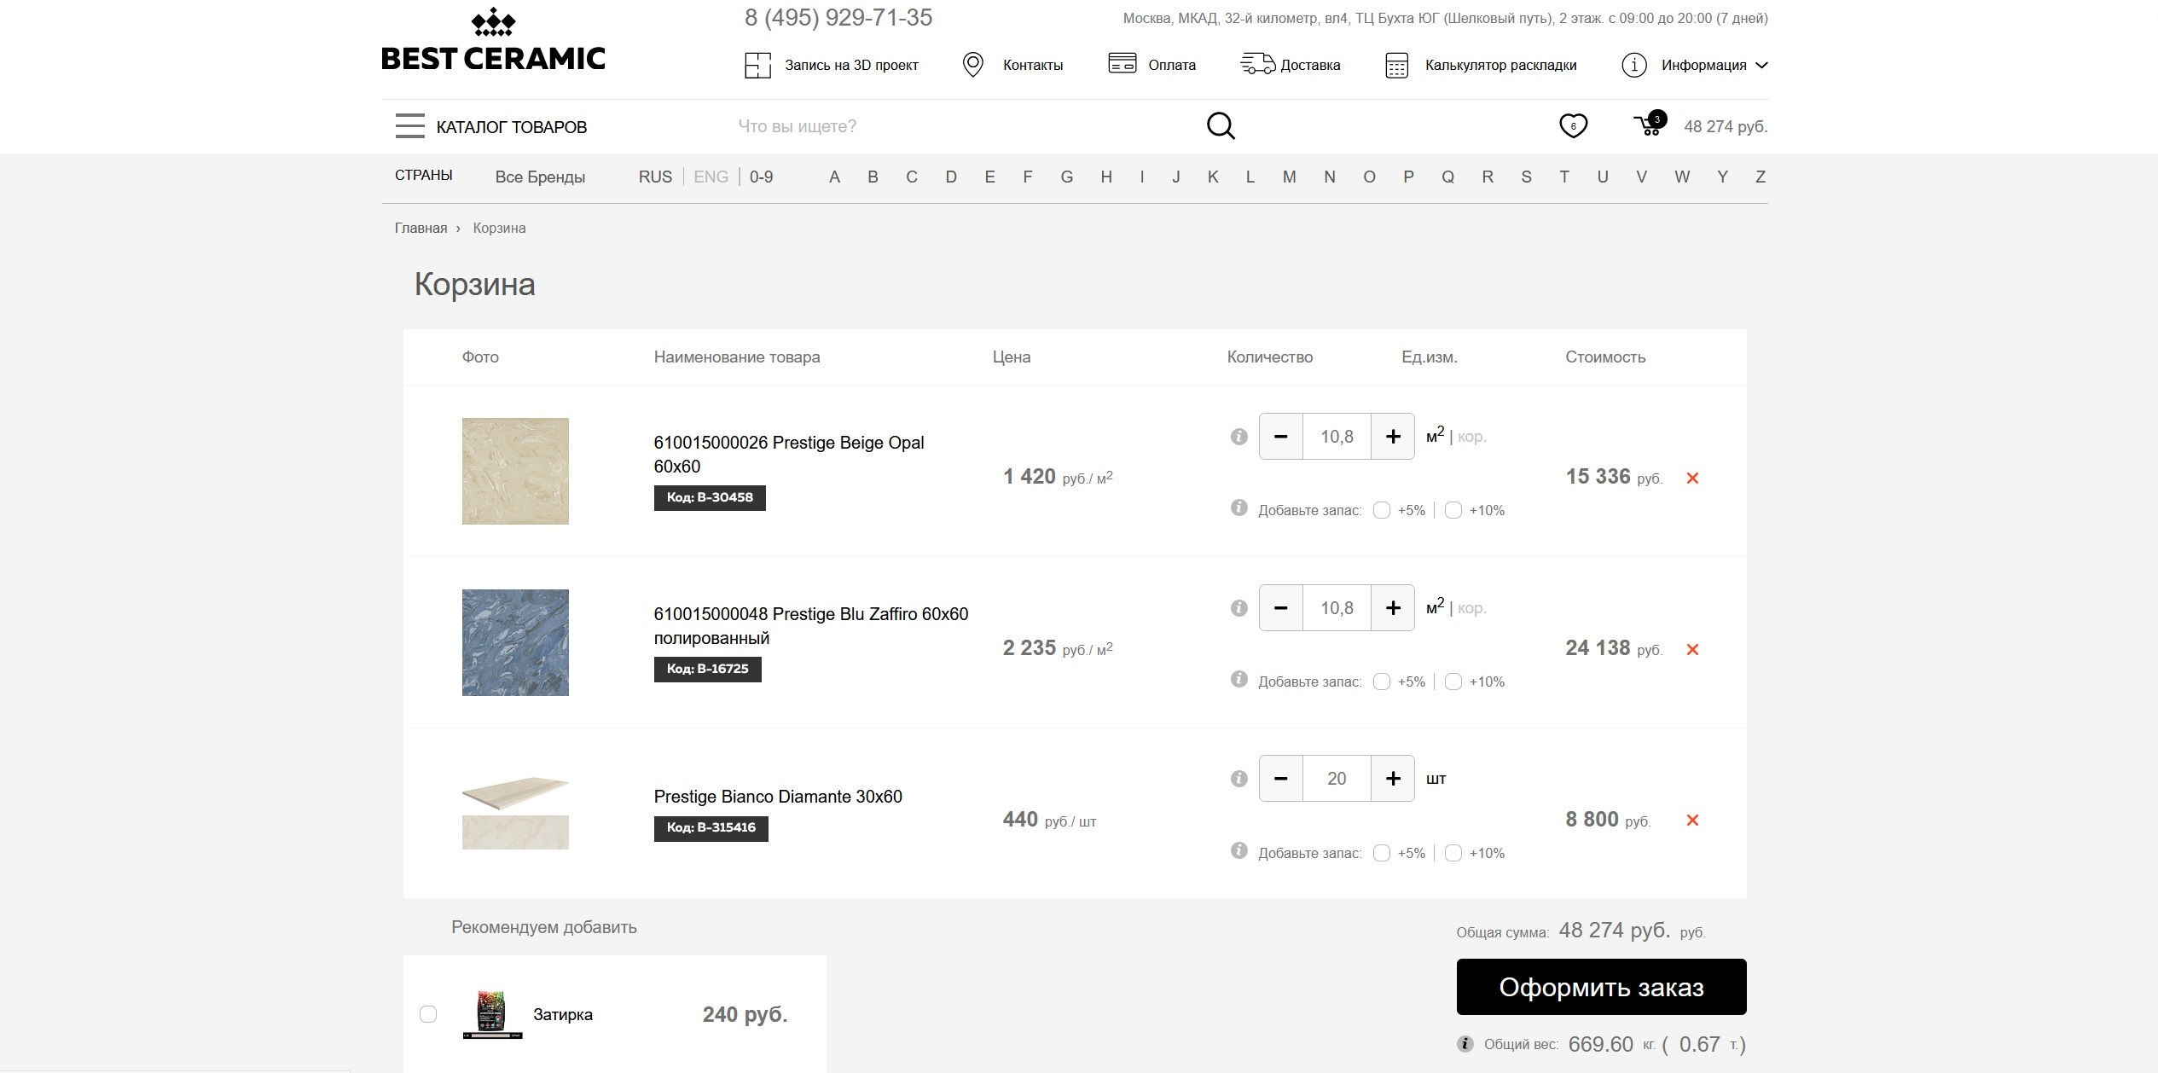Filter brands by letter M
The width and height of the screenshot is (2158, 1073).
(1289, 177)
